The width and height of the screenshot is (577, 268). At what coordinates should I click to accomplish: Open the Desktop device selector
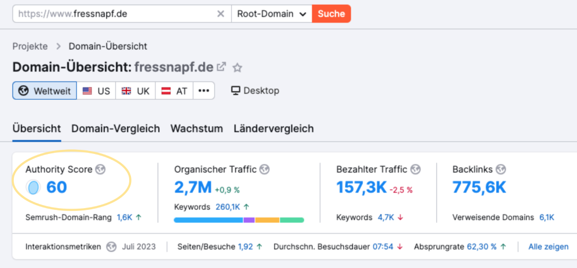pyautogui.click(x=255, y=90)
